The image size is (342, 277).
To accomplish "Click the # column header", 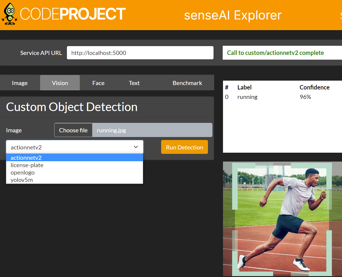I will pyautogui.click(x=227, y=87).
